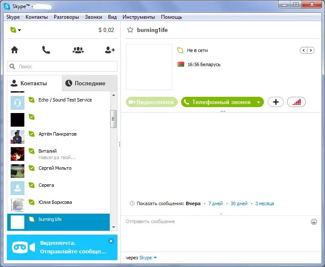Image resolution: width=325 pixels, height=267 pixels.
Task: Click the videomail camera icon in banner
Action: [x=23, y=247]
